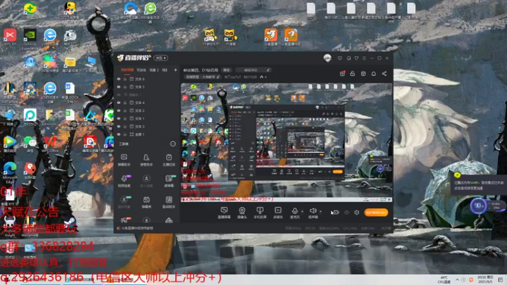Open the GeForce Experience desktop shortcut
Screen dimensions: 507x285
tap(30, 40)
